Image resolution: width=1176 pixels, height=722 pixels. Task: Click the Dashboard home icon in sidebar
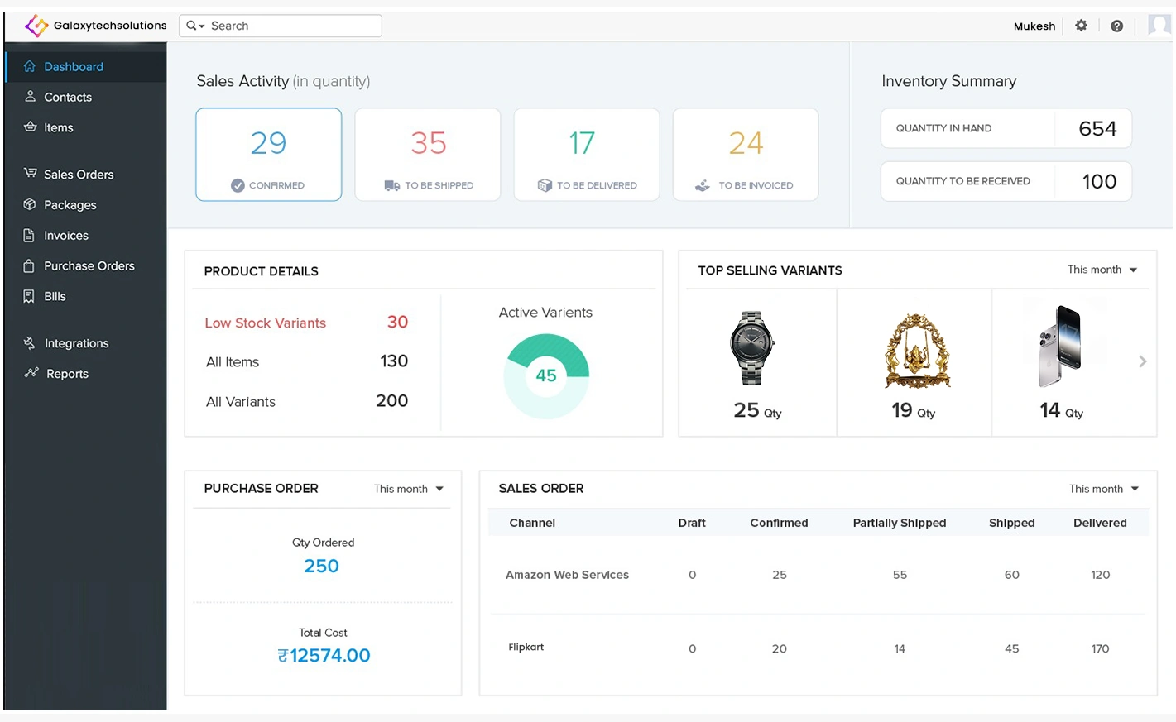(x=30, y=66)
